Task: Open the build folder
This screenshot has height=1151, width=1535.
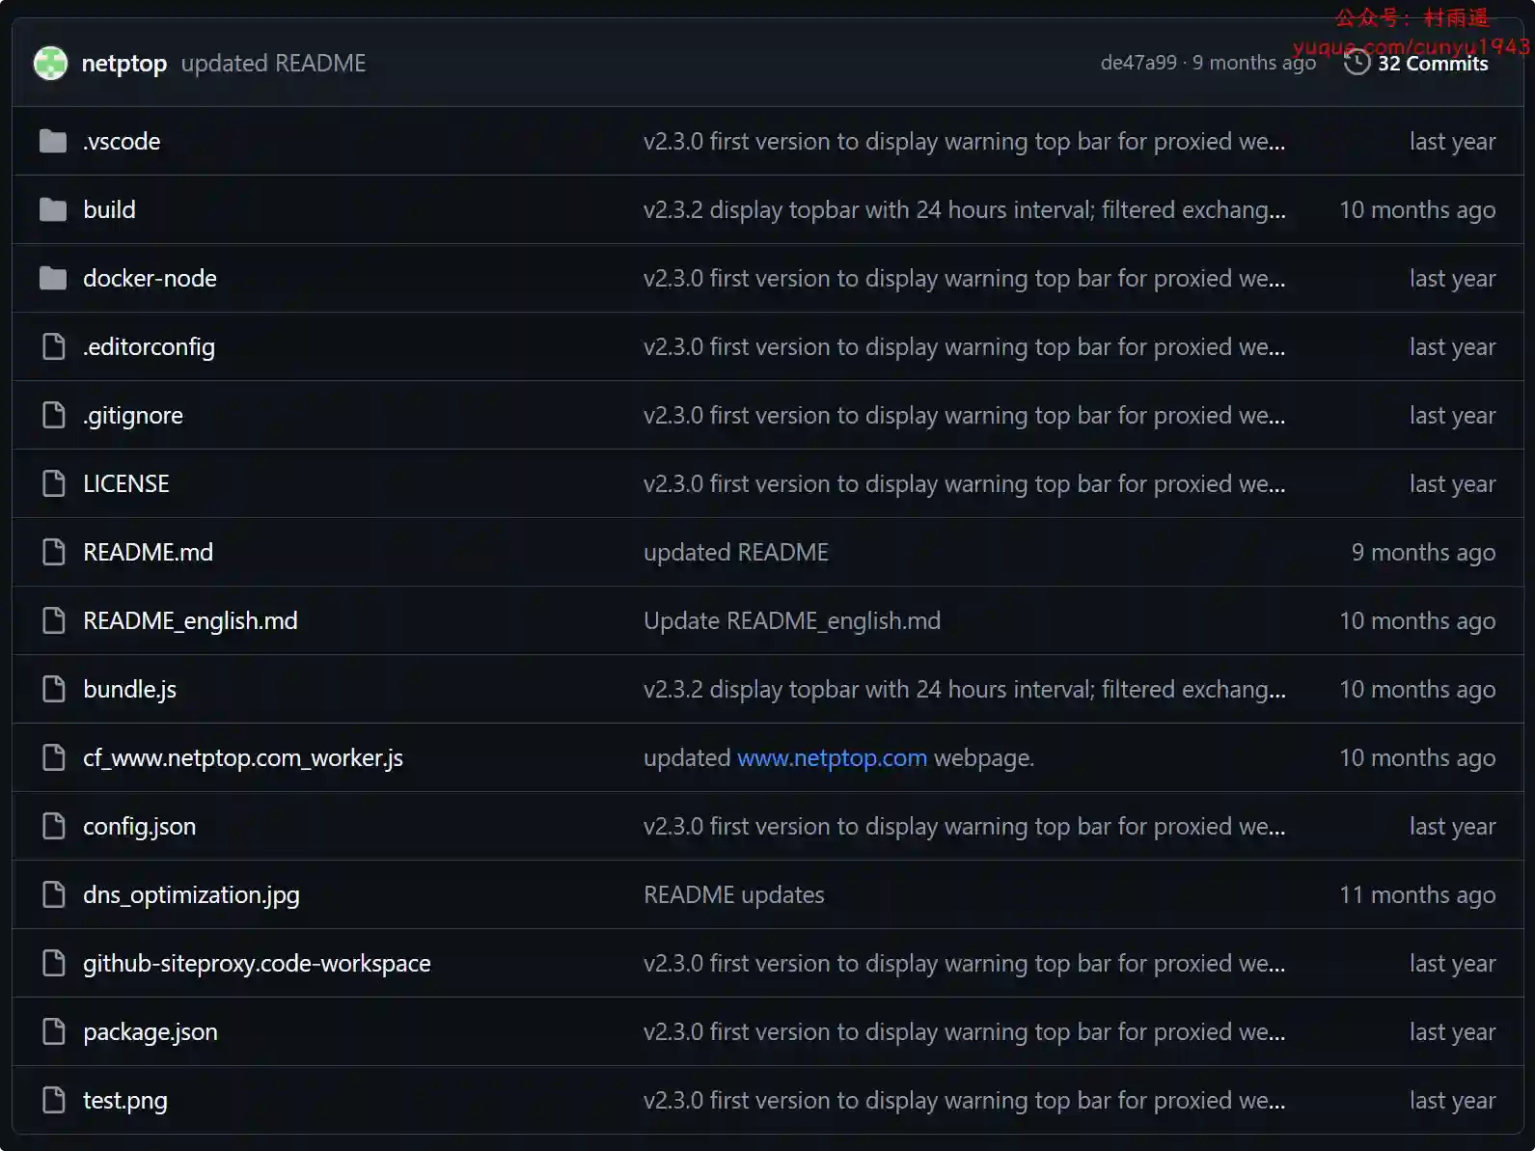Action: [x=109, y=210]
